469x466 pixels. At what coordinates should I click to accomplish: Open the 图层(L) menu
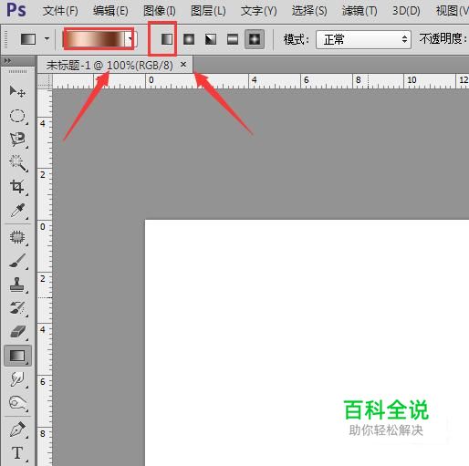(x=208, y=11)
